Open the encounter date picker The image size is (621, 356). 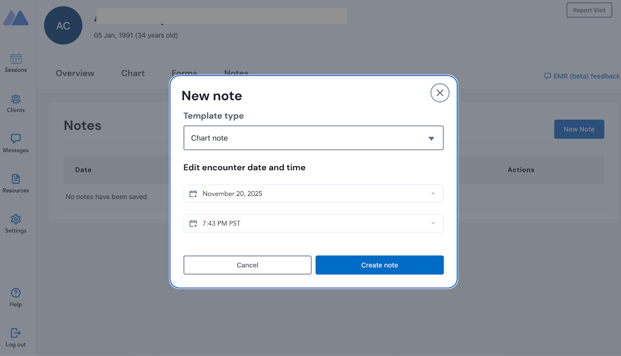click(x=313, y=194)
